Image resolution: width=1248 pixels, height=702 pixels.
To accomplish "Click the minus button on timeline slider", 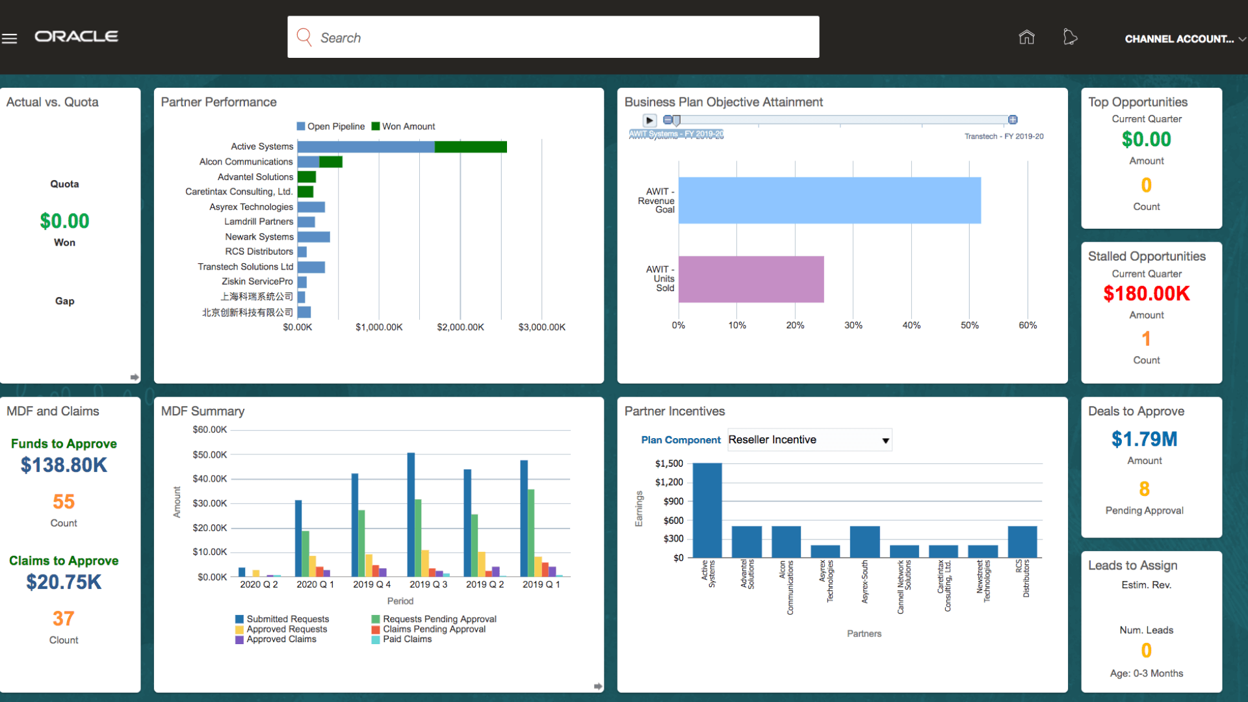I will 667,120.
